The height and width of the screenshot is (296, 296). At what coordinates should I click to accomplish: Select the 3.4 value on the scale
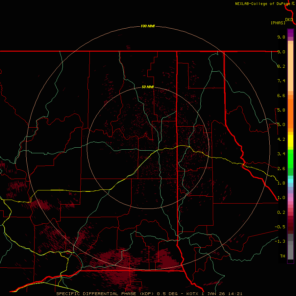[281, 154]
